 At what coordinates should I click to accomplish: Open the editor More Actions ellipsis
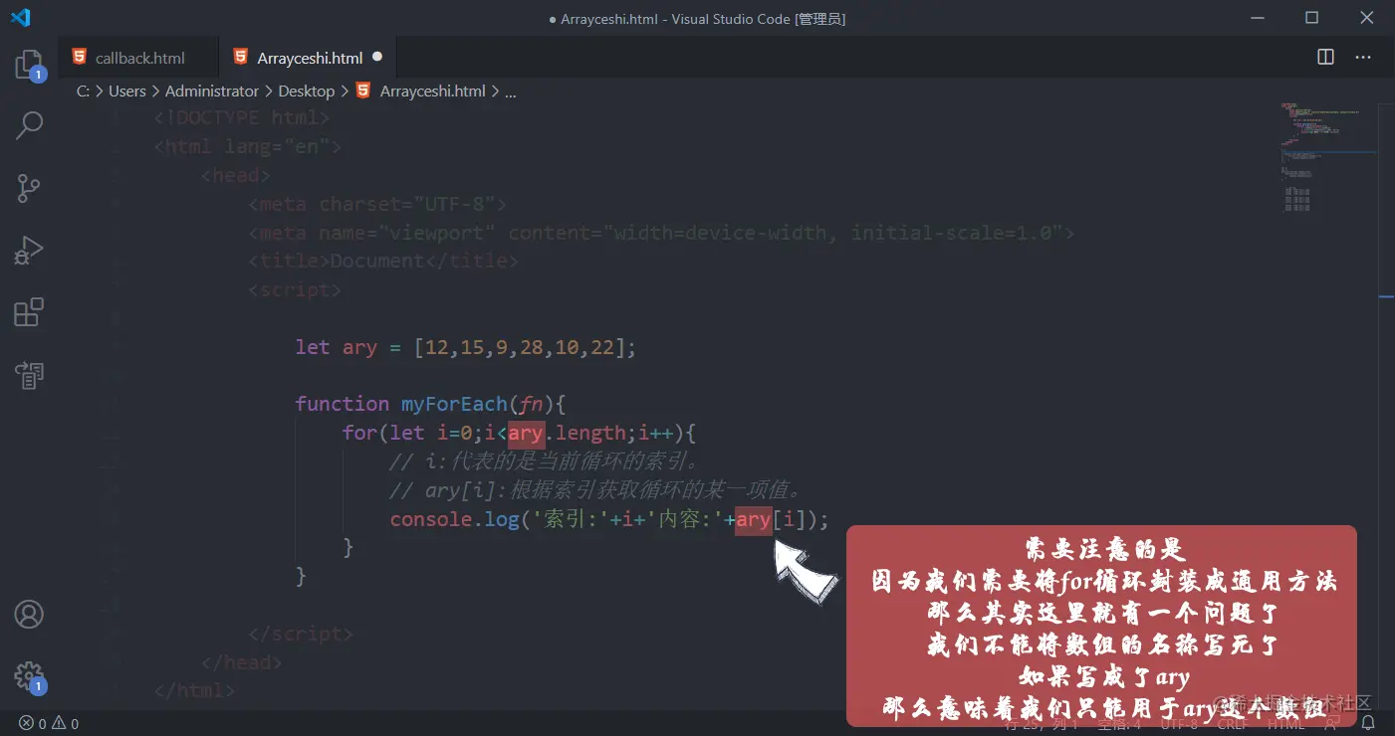1363,57
